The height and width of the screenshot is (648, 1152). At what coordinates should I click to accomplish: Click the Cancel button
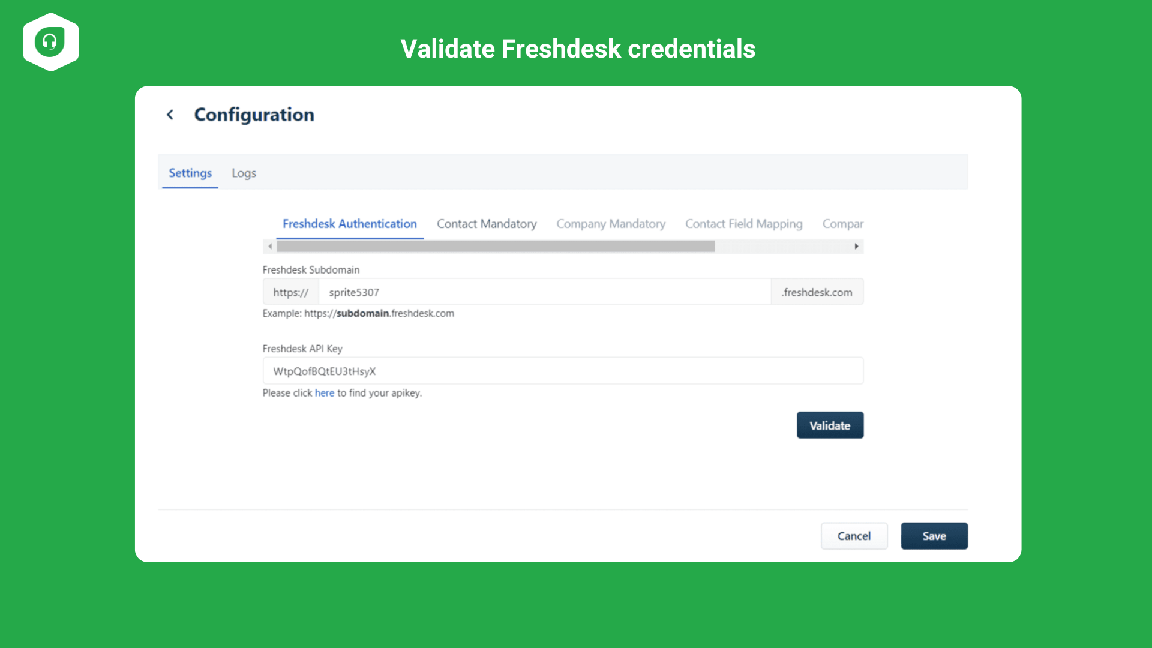[854, 536]
